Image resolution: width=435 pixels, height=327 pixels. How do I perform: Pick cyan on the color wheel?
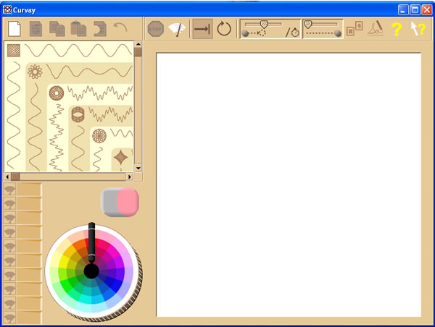click(83, 299)
